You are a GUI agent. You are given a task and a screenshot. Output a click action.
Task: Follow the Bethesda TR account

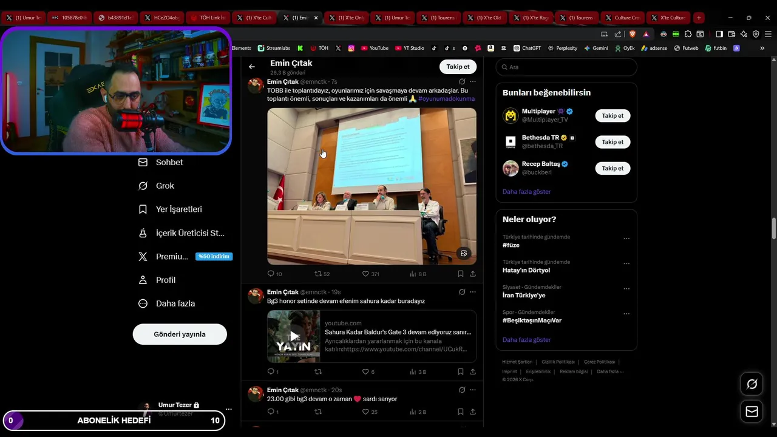tap(612, 142)
